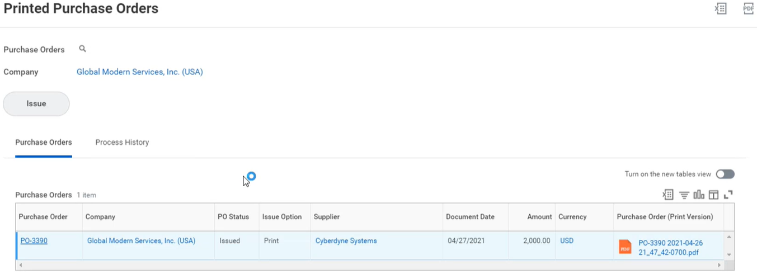Image resolution: width=757 pixels, height=274 pixels.
Task: Enable the new tables view toggle
Action: click(725, 174)
